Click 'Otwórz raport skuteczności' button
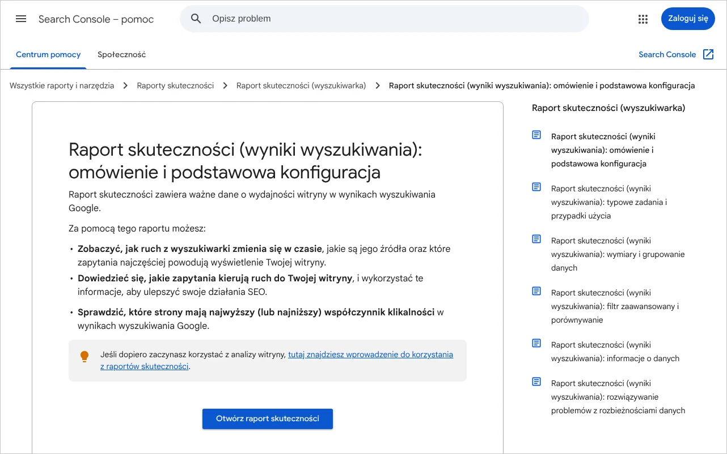This screenshot has width=727, height=454. pos(268,419)
